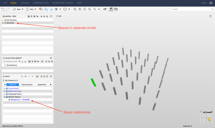Image resolution: width=215 pixels, height=128 pixels.
Task: Toggle the Info green link selection icon
Action: click(37, 76)
